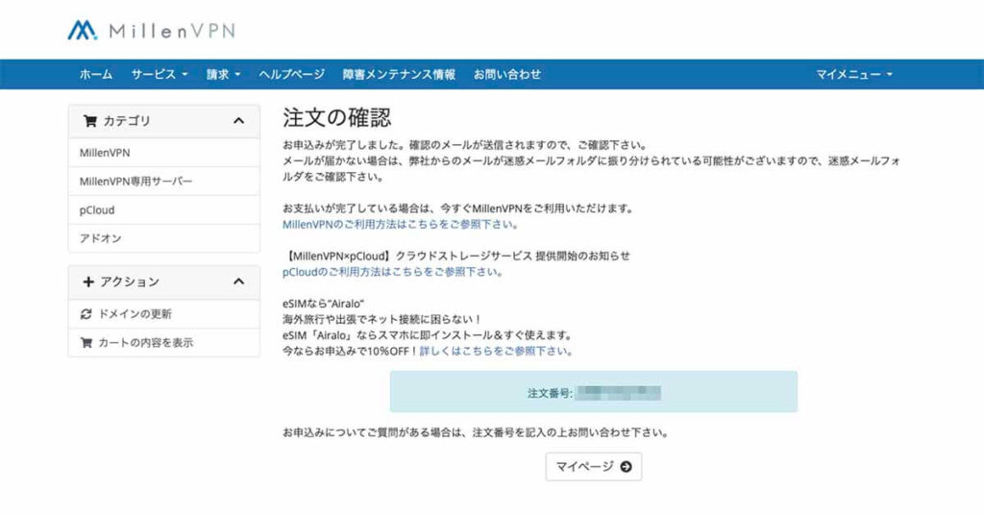Viewport: 984px width, 515px height.
Task: Open カートの内容を表示 action
Action: point(163,342)
